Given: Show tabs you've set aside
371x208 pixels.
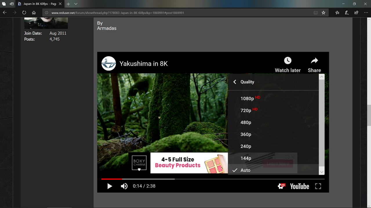Looking at the screenshot, I should 4,4.
